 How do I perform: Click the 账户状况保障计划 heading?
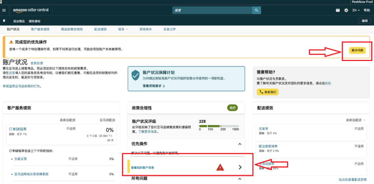click(x=159, y=72)
